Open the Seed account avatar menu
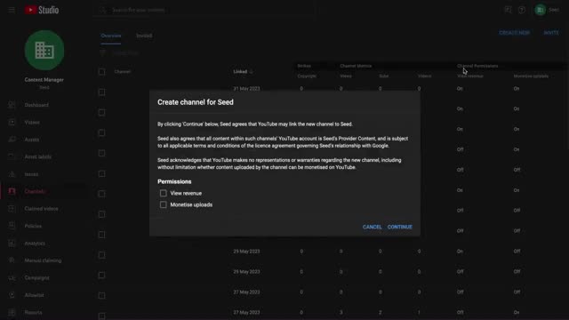Viewport: 569px width, 320px height. tap(540, 10)
